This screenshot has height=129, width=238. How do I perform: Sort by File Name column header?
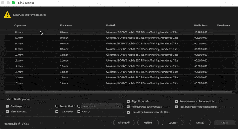click(x=66, y=26)
